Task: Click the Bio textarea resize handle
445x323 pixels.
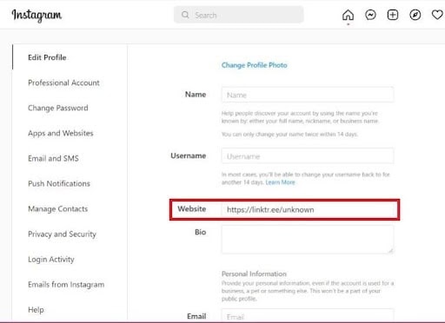Action: [x=390, y=250]
